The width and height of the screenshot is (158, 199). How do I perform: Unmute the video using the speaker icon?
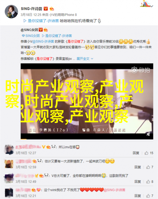pos(149,134)
